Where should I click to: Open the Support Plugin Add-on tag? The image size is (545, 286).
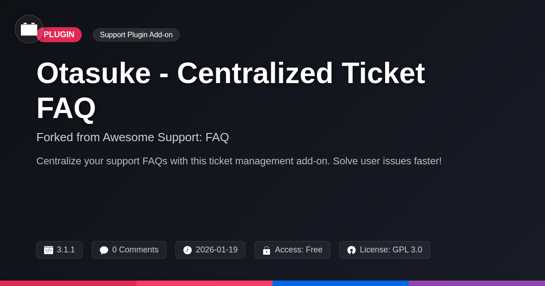click(136, 35)
